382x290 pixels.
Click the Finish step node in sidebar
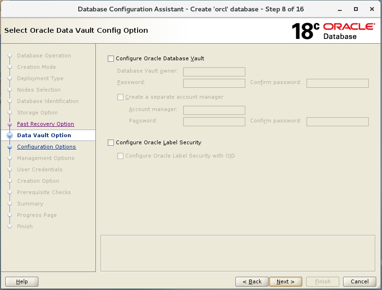click(10, 226)
